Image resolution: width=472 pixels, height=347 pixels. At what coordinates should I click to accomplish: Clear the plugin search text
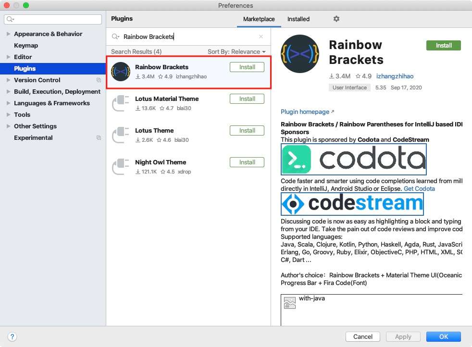tap(261, 37)
